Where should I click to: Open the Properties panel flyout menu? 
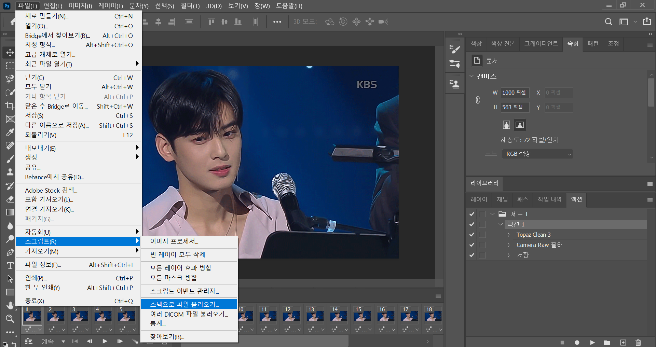650,44
